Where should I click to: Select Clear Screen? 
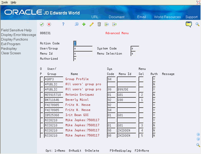[11, 53]
